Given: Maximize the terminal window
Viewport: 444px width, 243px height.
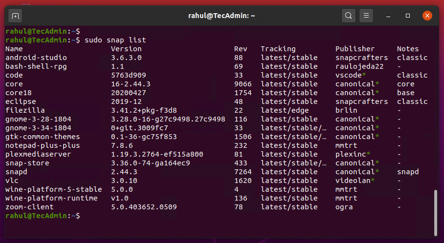Looking at the screenshot, I should point(408,16).
